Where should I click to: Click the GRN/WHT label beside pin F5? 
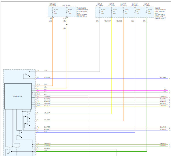pyautogui.click(x=47, y=146)
